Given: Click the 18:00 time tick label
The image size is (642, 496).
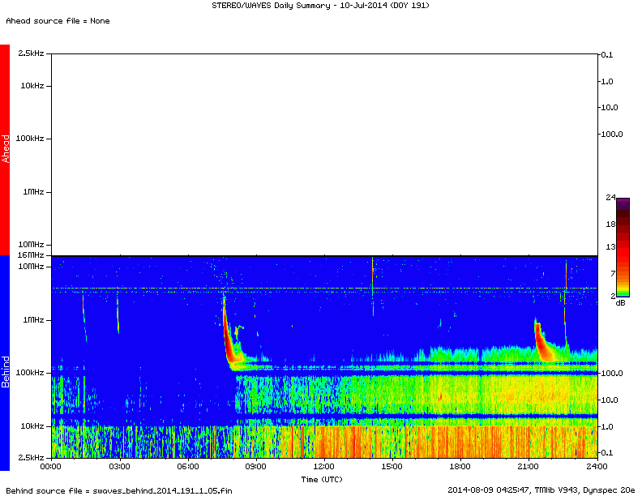Looking at the screenshot, I should click(x=460, y=466).
